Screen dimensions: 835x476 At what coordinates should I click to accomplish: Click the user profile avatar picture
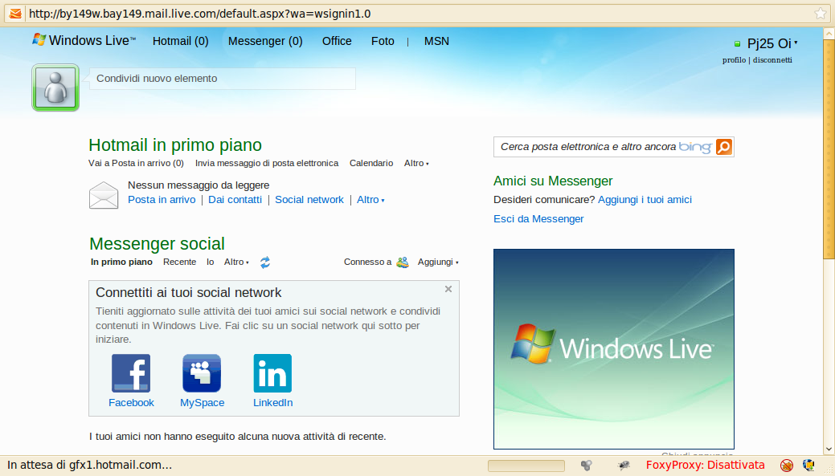point(55,87)
